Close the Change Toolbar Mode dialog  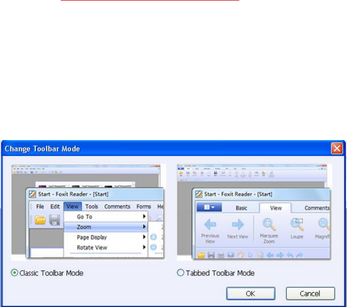tap(337, 148)
